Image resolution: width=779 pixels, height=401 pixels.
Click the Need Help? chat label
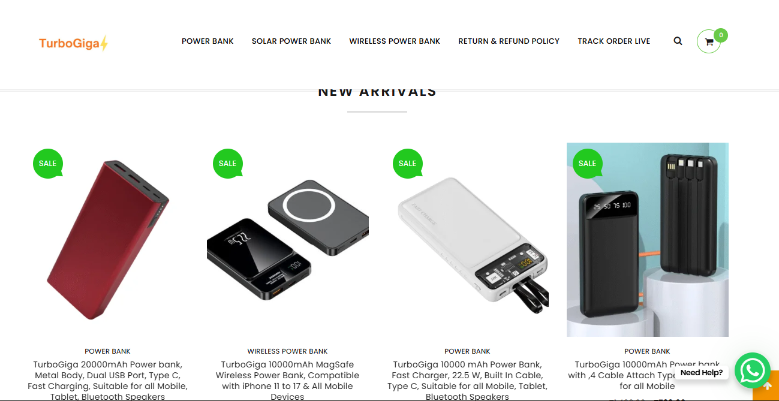[x=701, y=372]
